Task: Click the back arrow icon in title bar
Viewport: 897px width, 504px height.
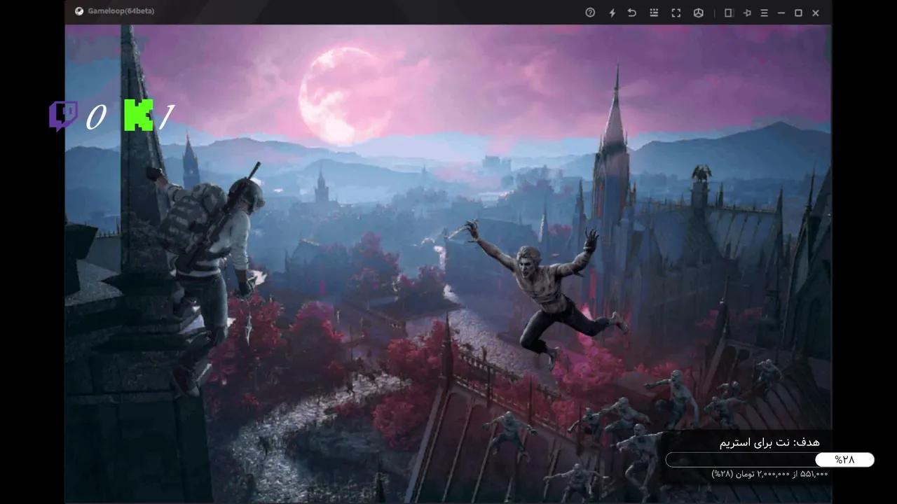Action: coord(632,13)
